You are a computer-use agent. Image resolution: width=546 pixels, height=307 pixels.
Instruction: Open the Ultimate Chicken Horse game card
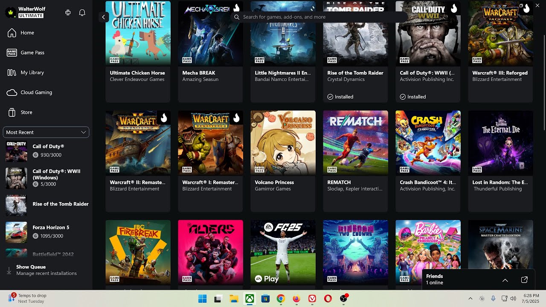(x=138, y=52)
